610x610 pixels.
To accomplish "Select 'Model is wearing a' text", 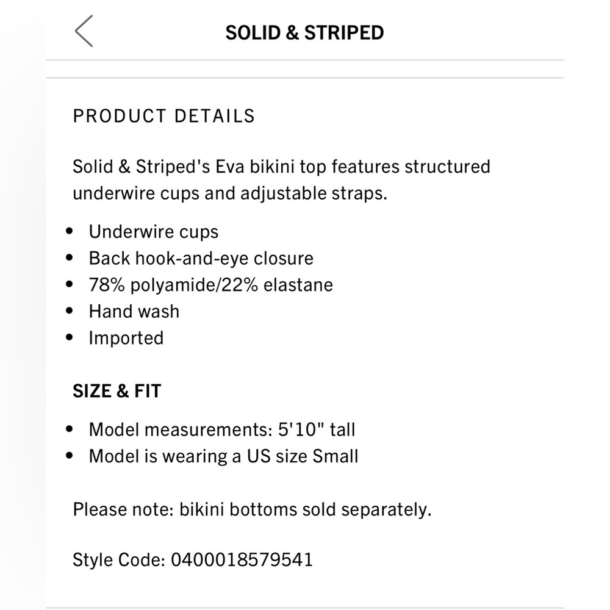I will (x=165, y=456).
